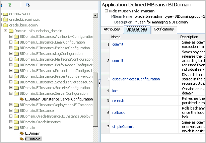Collapse the BIDomain parent folder node

(x=11, y=128)
